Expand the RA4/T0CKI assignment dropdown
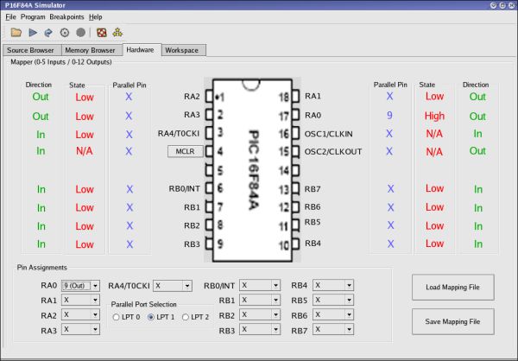This screenshot has width=518, height=361. (173, 285)
